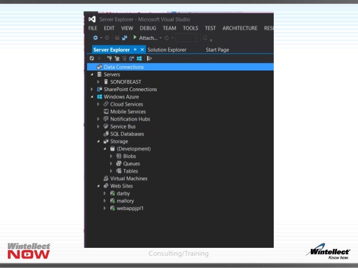358x268 pixels.
Task: Expand the webappjpl1 web site
Action: coord(104,208)
